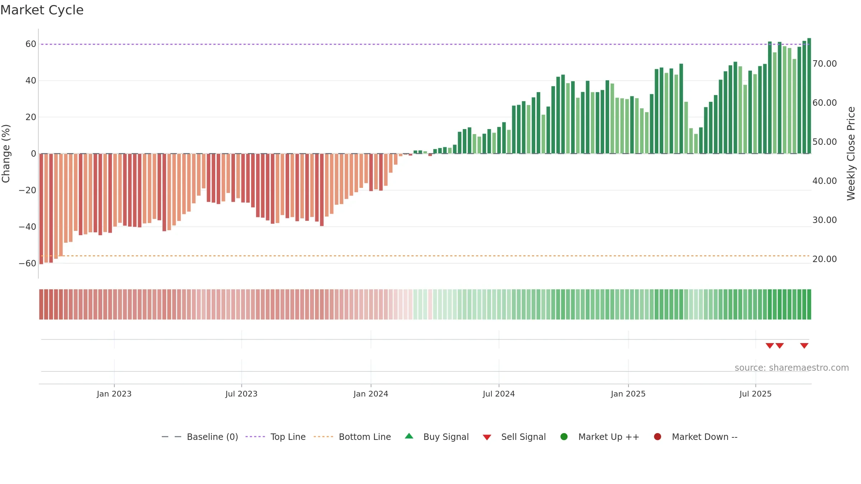This screenshot has height=484, width=861.
Task: Click the 70.00 price tick on the right
Action: (824, 64)
